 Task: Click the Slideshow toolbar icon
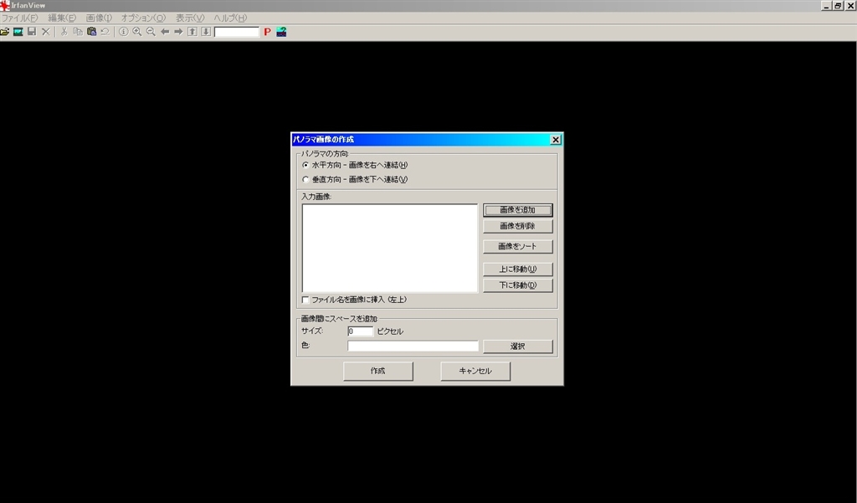(x=18, y=32)
